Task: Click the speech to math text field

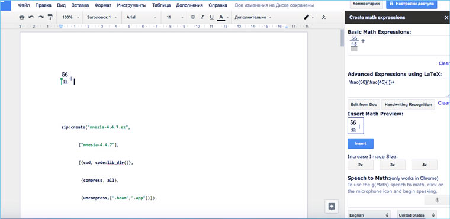Action: click(385, 201)
